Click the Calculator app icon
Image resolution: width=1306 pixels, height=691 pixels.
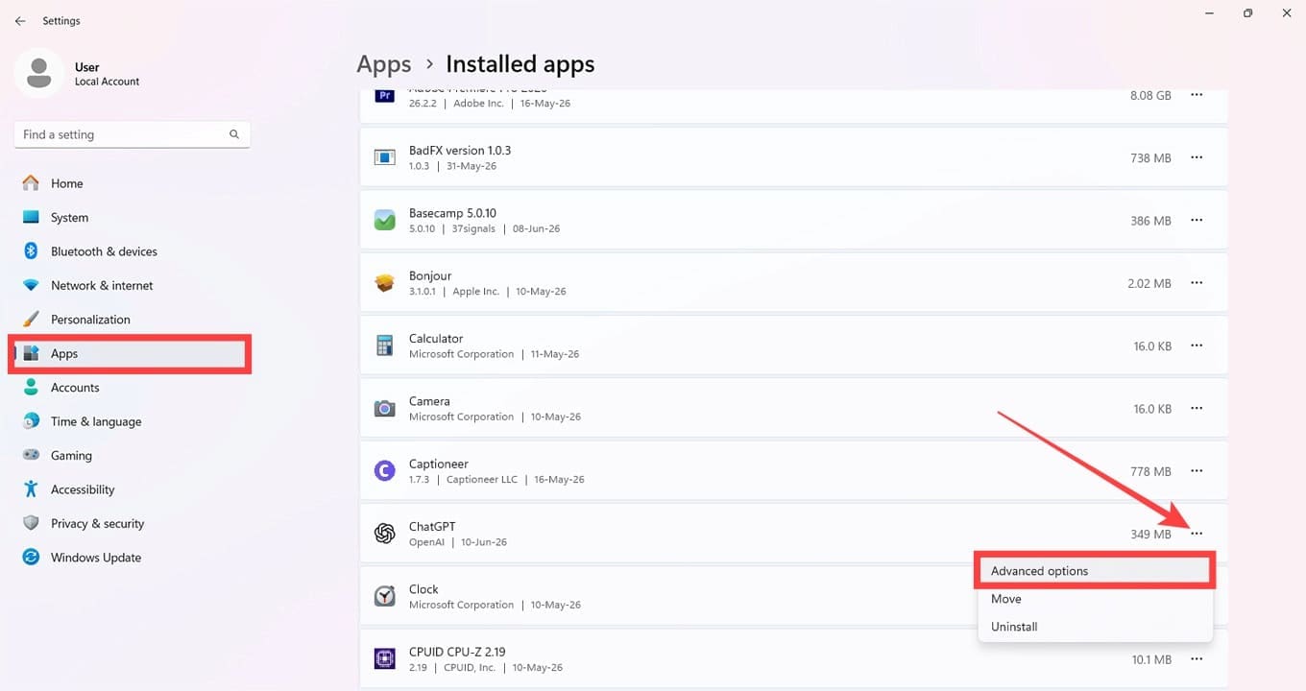pyautogui.click(x=385, y=345)
